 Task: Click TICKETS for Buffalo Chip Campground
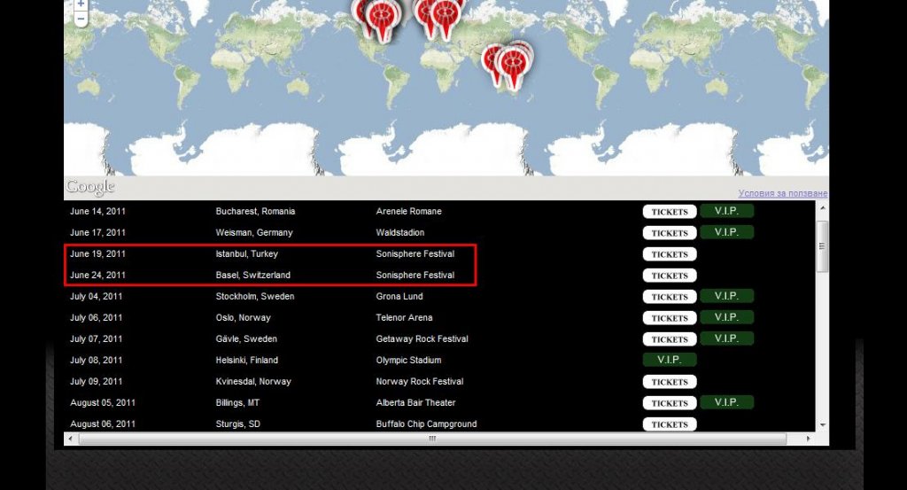point(670,424)
